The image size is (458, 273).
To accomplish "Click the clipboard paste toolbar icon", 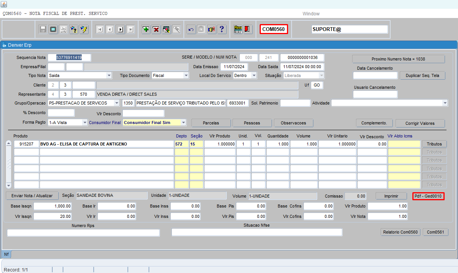I will pyautogui.click(x=201, y=29).
